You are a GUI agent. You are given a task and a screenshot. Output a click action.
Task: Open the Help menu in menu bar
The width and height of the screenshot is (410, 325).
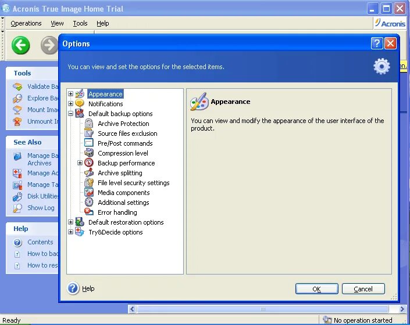point(103,23)
